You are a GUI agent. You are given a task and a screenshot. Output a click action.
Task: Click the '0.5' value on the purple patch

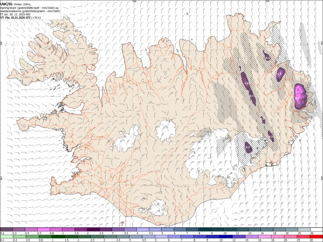click(279, 74)
